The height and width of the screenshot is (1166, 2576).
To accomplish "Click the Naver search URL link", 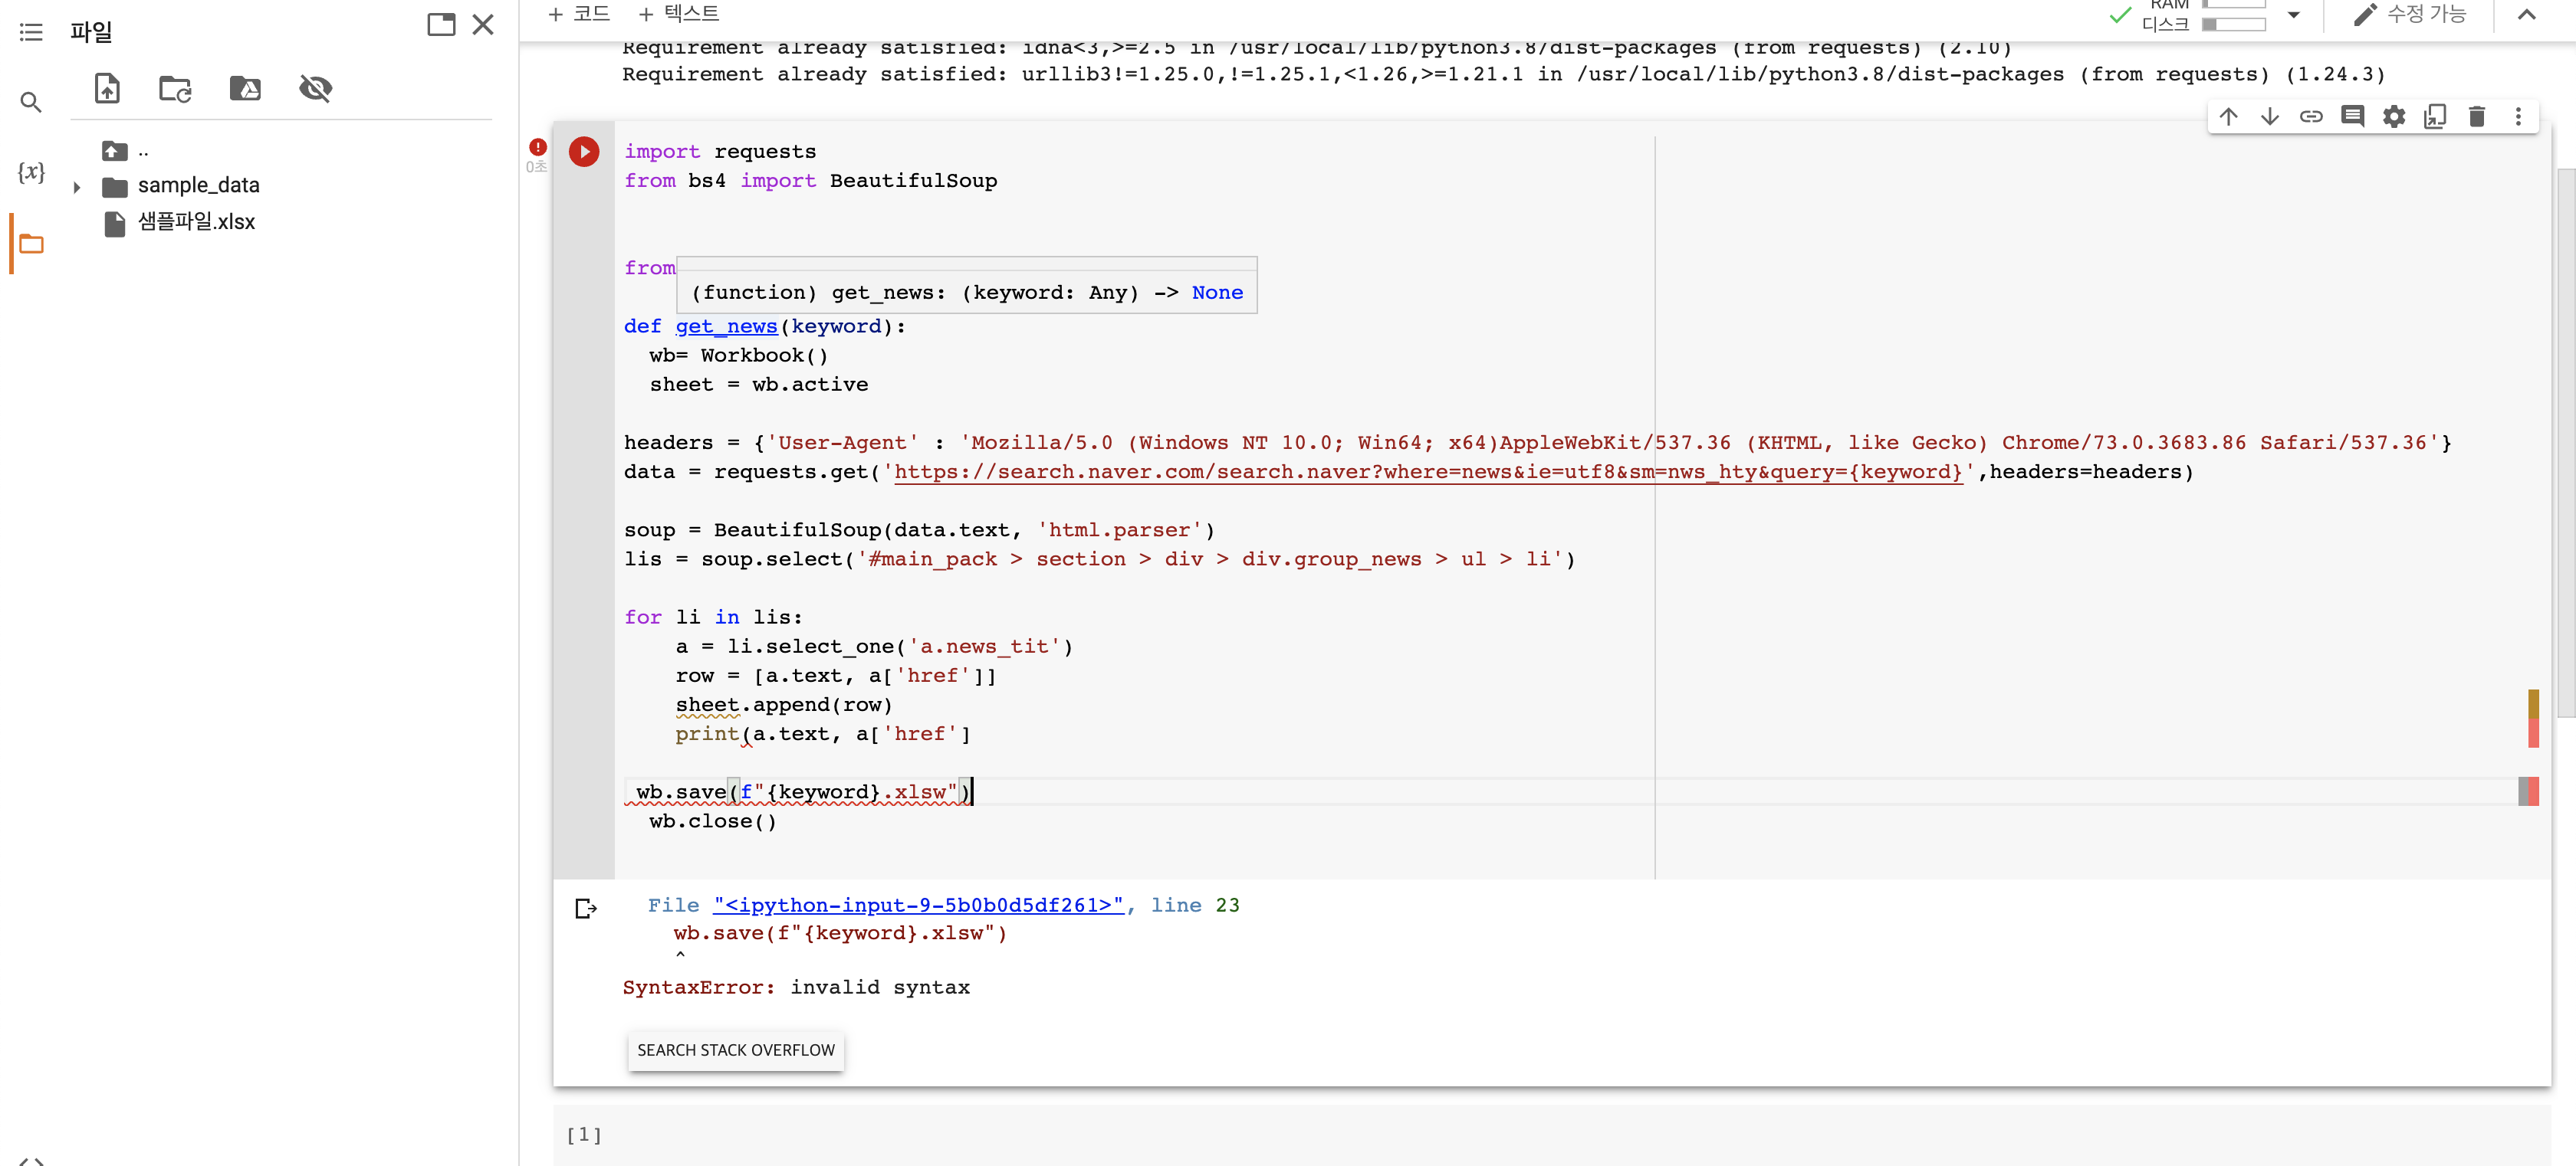I will 1428,472.
